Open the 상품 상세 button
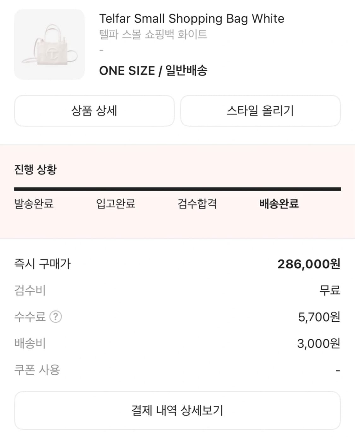 pos(94,111)
